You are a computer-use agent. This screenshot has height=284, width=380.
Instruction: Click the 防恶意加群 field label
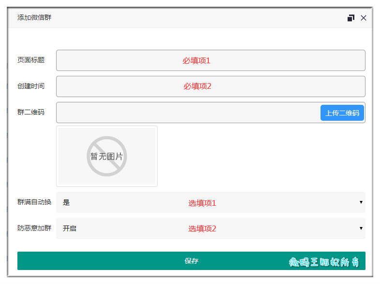[34, 228]
